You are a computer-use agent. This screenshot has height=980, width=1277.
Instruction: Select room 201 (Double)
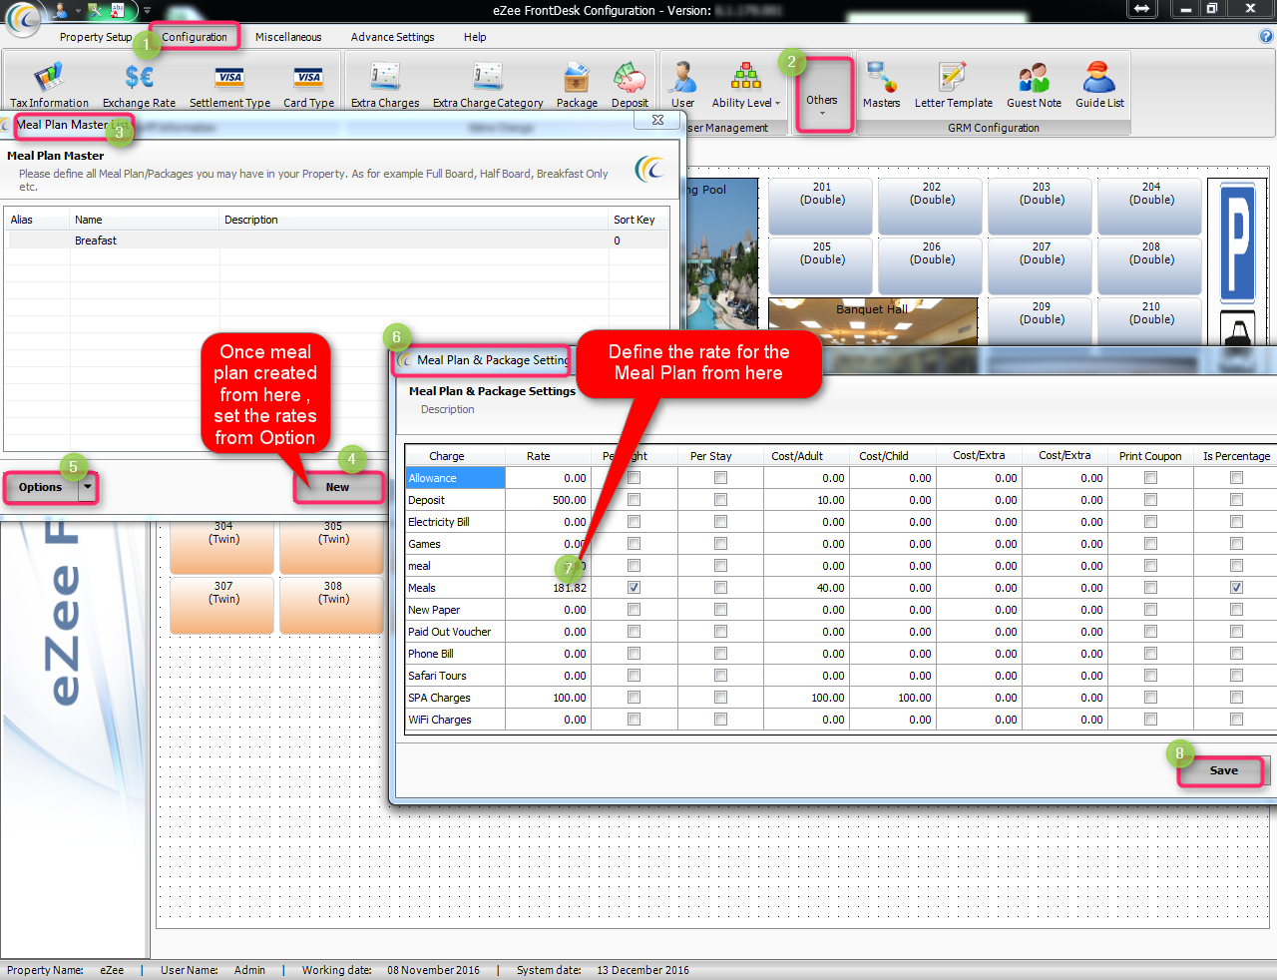(x=821, y=207)
